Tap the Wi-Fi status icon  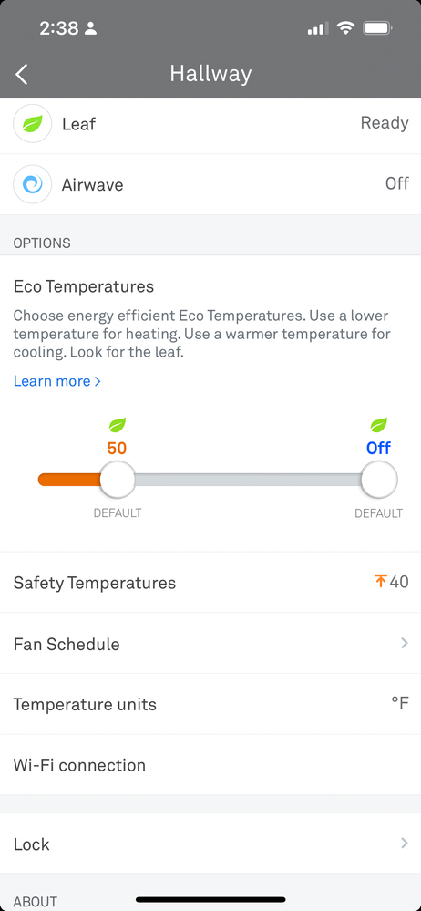[345, 27]
